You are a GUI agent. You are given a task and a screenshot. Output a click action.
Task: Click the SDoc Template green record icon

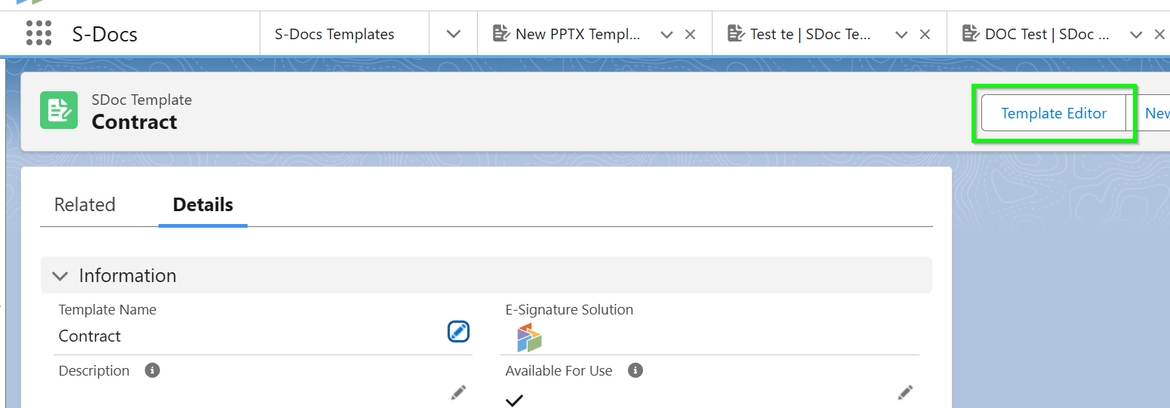pyautogui.click(x=59, y=110)
